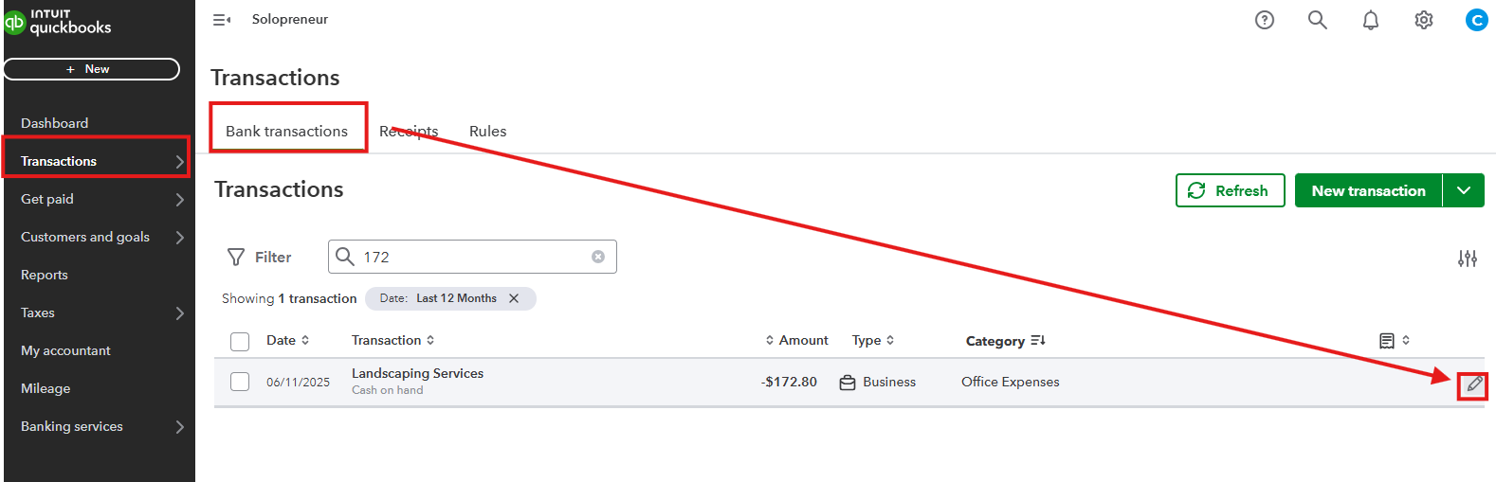The width and height of the screenshot is (1496, 482).
Task: Expand the New transaction dropdown arrow
Action: click(1464, 190)
